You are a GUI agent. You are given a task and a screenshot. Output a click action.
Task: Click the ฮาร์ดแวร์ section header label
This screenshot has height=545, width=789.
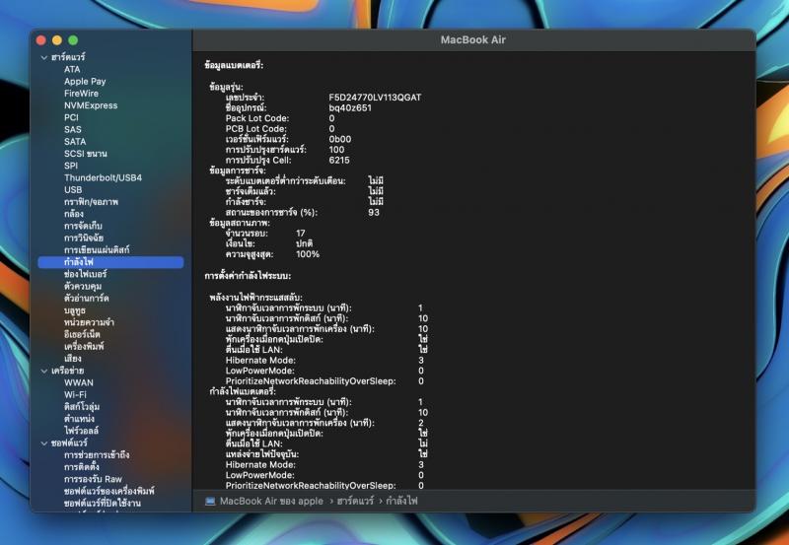(x=68, y=57)
